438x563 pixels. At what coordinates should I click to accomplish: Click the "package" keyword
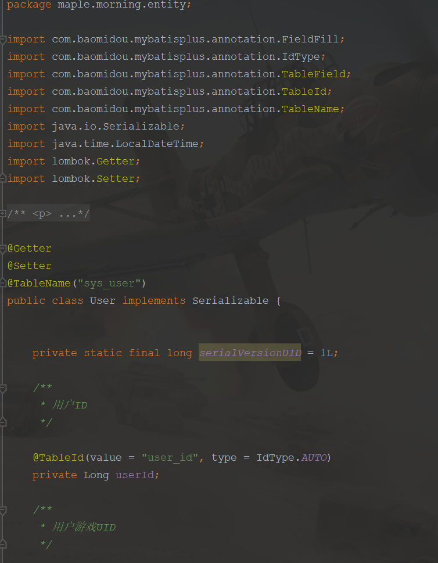[29, 5]
